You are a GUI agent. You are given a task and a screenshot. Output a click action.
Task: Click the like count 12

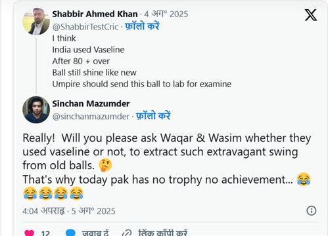click(45, 233)
